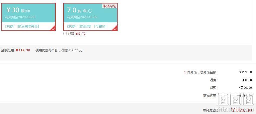The width and height of the screenshot is (256, 114).
Task: Deselect coupon via 取消勾选 label
Action: (110, 6)
